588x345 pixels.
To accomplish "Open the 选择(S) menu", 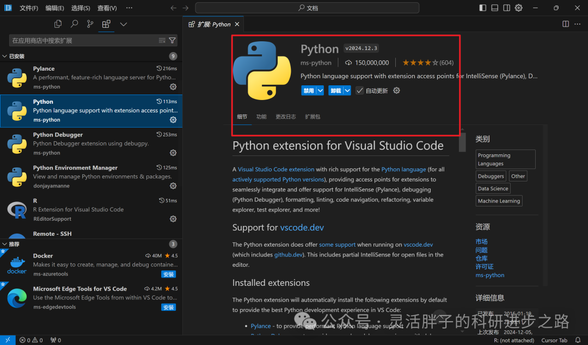I will tap(81, 8).
